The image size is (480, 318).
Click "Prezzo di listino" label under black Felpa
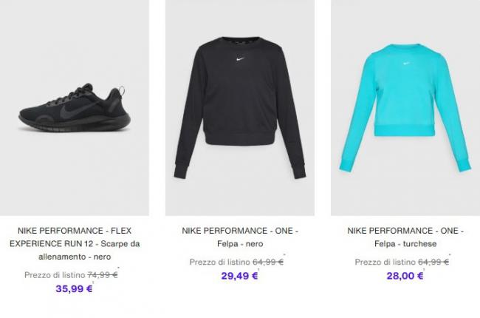(x=220, y=263)
